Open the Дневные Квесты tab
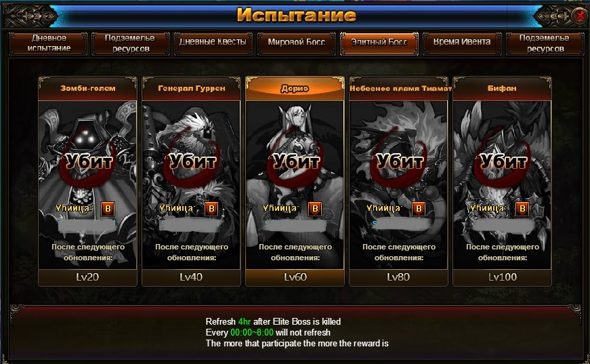This screenshot has height=364, width=590. point(213,43)
